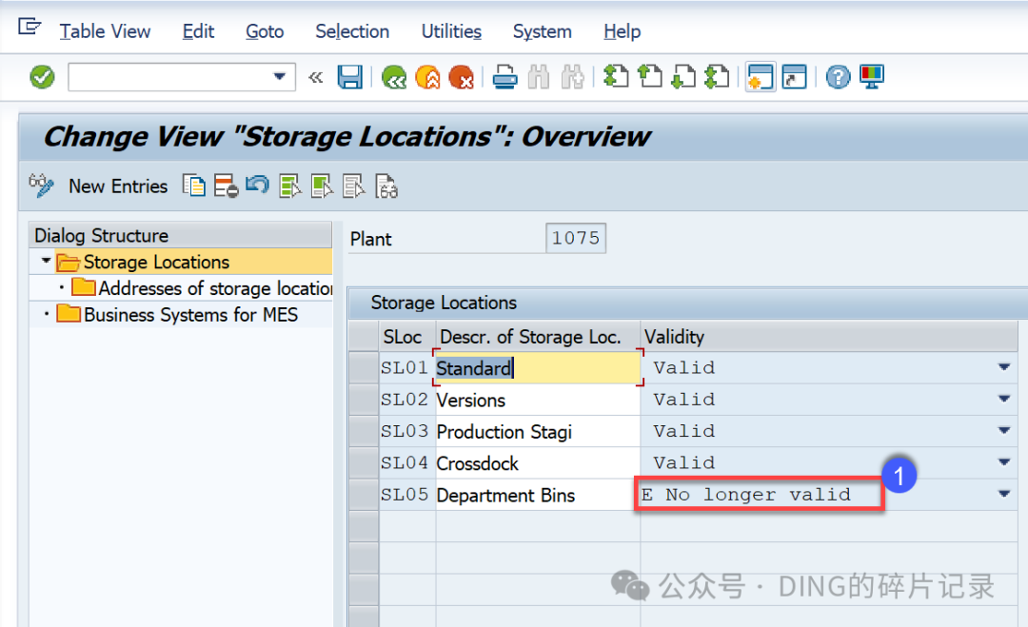Click the Select Block icon
This screenshot has width=1028, height=627.
(x=322, y=186)
